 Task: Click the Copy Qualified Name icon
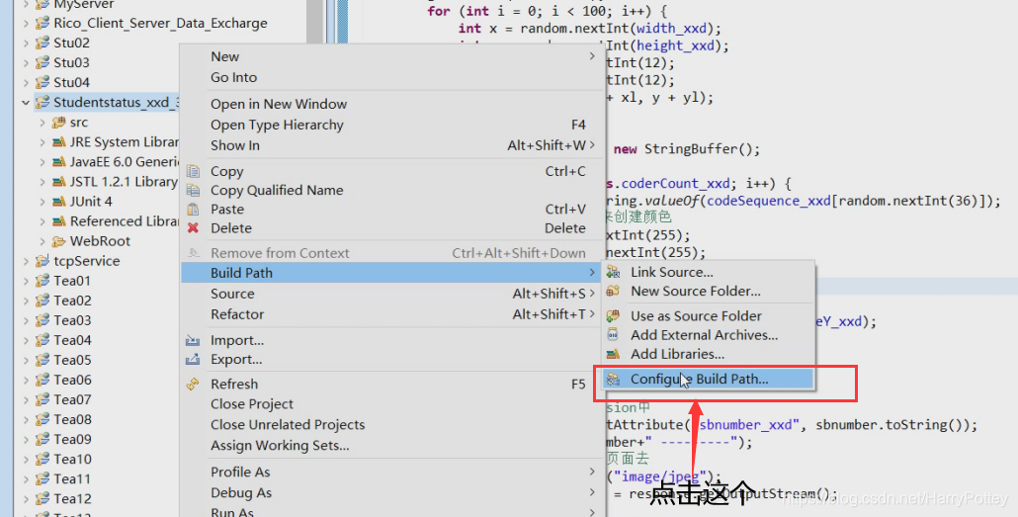[193, 191]
